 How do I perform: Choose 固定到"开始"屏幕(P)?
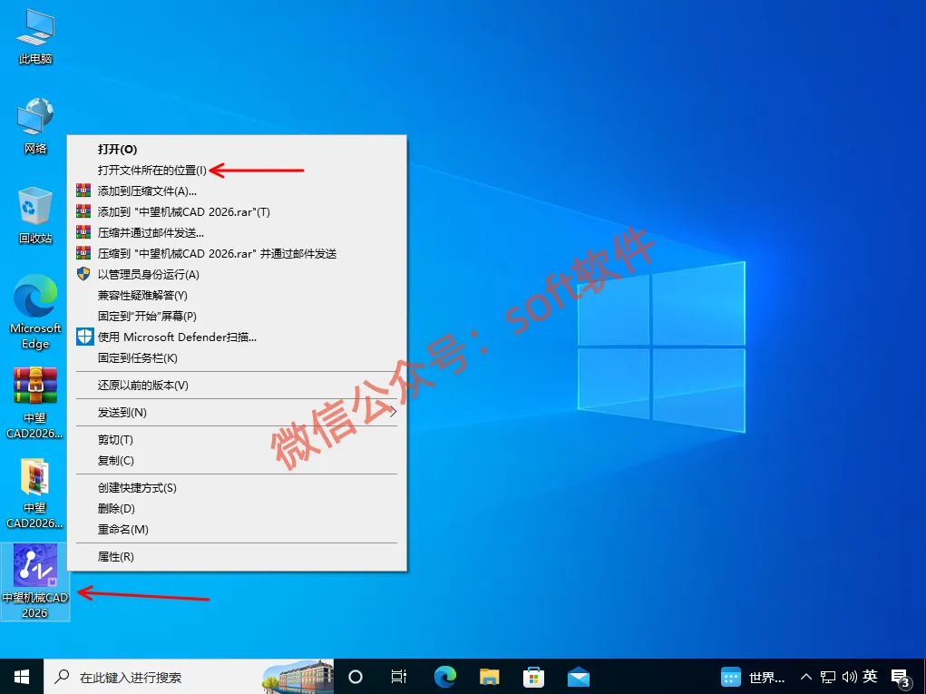pos(236,316)
